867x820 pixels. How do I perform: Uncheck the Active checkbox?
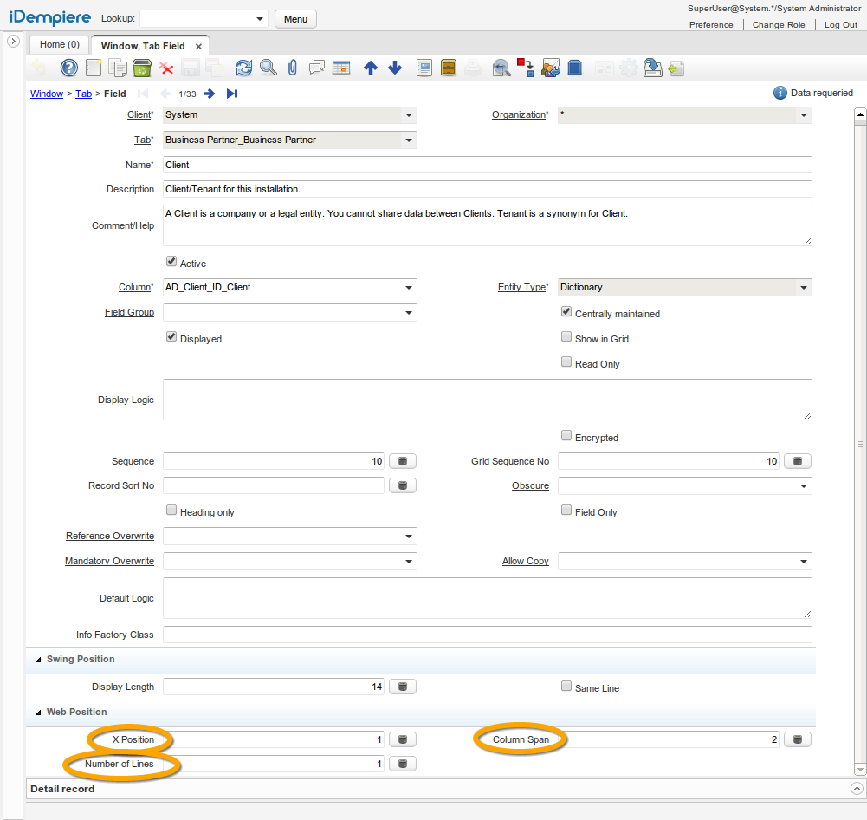click(x=171, y=262)
